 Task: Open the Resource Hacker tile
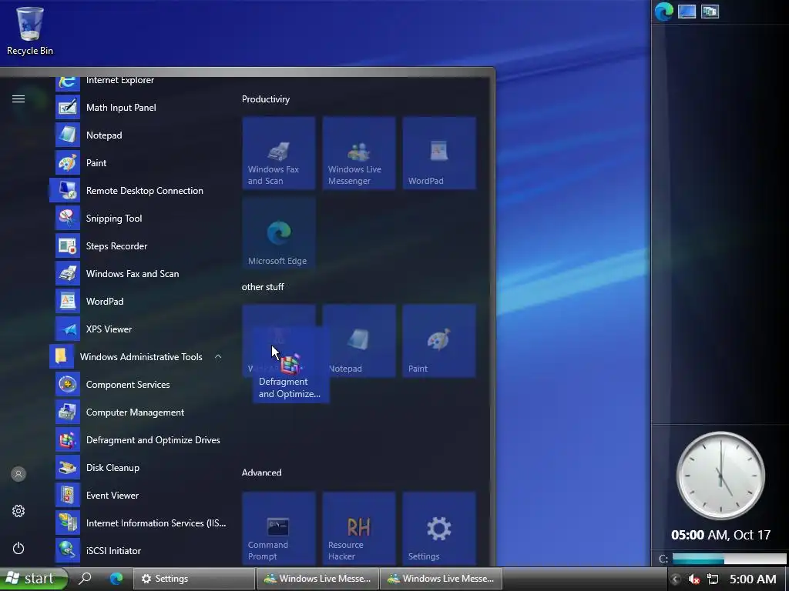359,528
